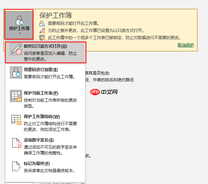Select 保护当前工作表(P) menu entry
The height and width of the screenshot is (184, 208).
pyautogui.click(x=45, y=99)
